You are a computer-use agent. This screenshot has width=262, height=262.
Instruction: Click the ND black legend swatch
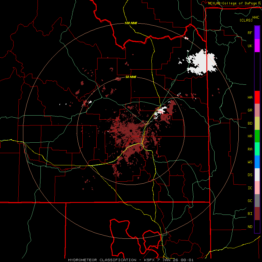[257, 226]
